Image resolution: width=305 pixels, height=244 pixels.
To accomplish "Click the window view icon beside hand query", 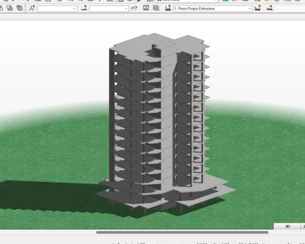I will point(146,9).
